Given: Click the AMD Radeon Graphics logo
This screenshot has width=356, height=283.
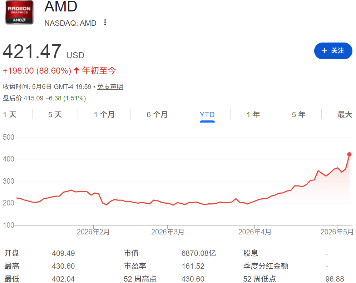Looking at the screenshot, I should point(19,12).
